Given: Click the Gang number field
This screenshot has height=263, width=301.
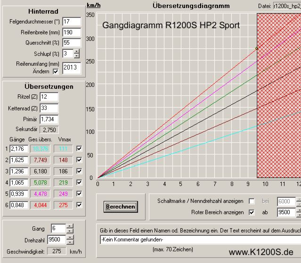Looking at the screenshot, I should [x=58, y=228].
